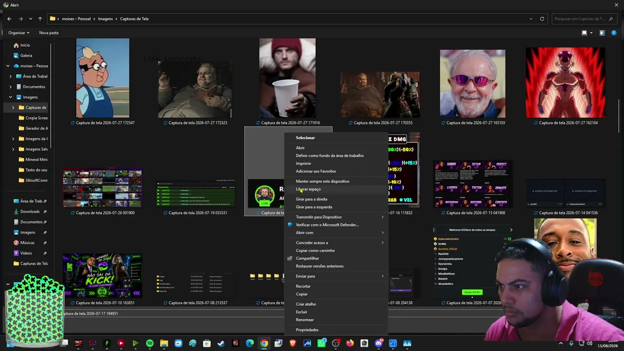
Task: Expand the Imagens da C folder node
Action: pyautogui.click(x=13, y=138)
